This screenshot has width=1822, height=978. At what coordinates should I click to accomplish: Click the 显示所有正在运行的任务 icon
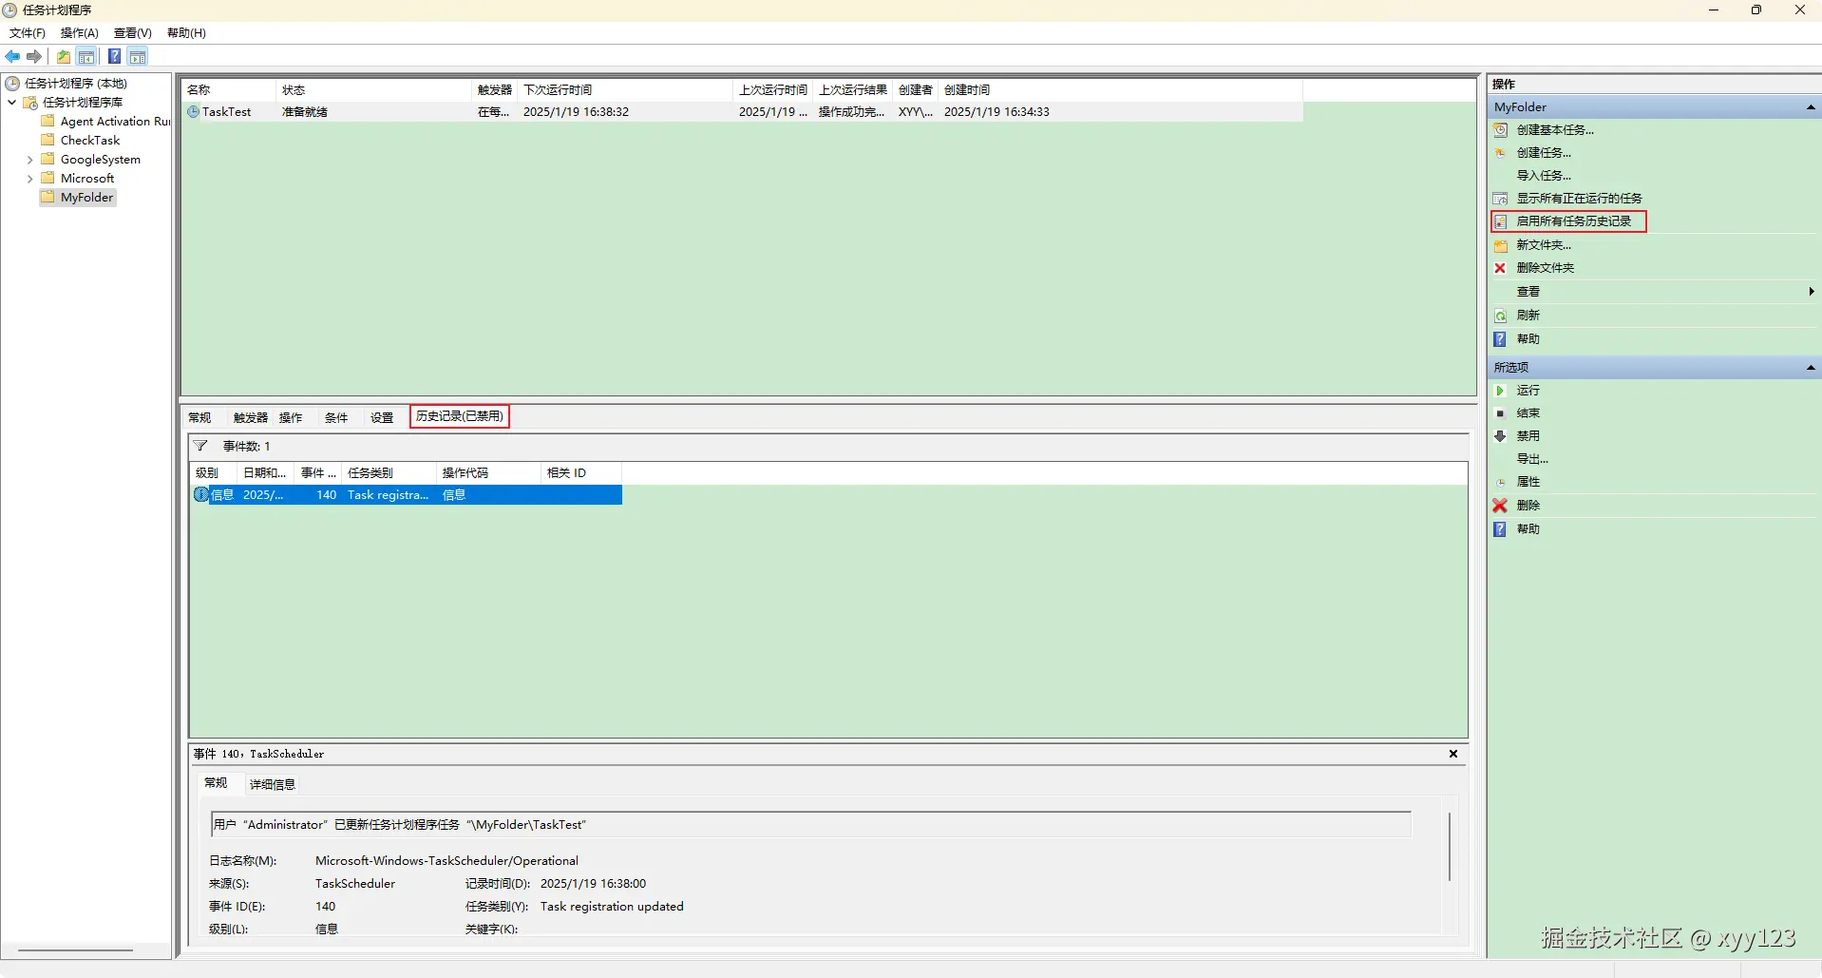point(1501,199)
